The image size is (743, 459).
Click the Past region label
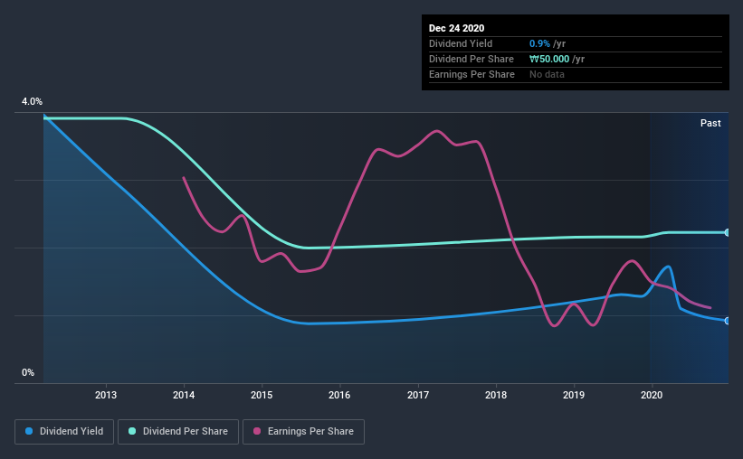point(710,123)
